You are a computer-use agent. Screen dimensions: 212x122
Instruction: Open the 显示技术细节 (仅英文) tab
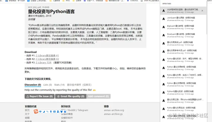(x=79, y=85)
